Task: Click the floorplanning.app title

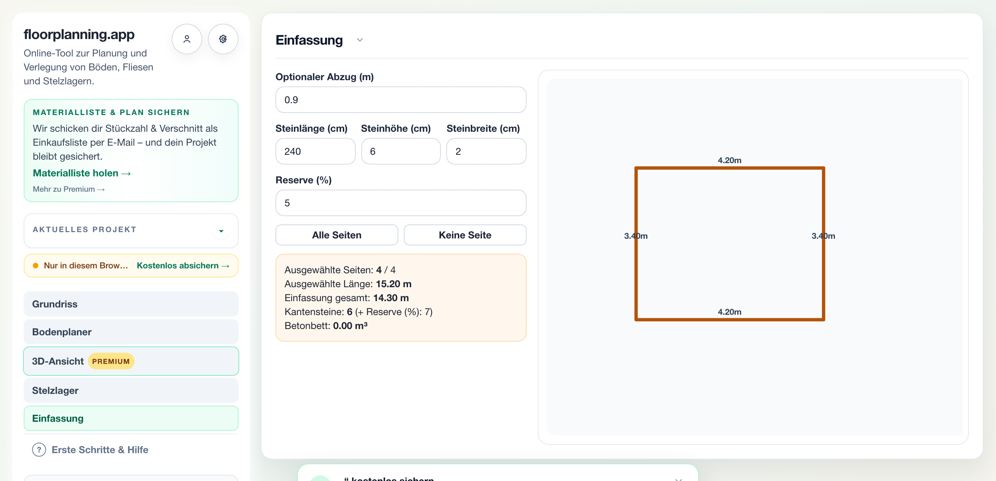Action: (x=79, y=35)
